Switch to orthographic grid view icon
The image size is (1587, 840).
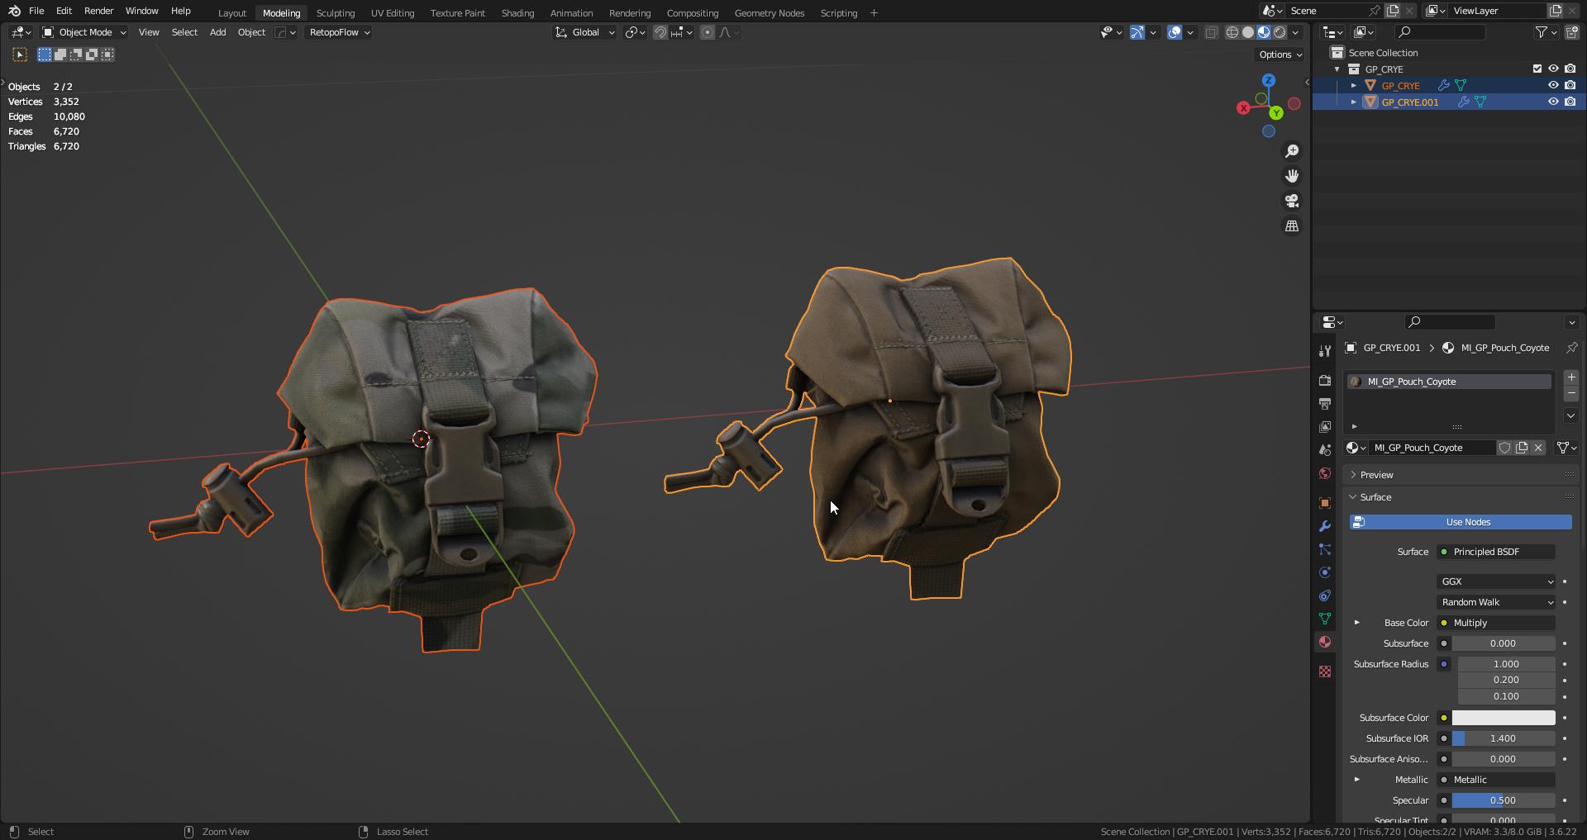1291,225
